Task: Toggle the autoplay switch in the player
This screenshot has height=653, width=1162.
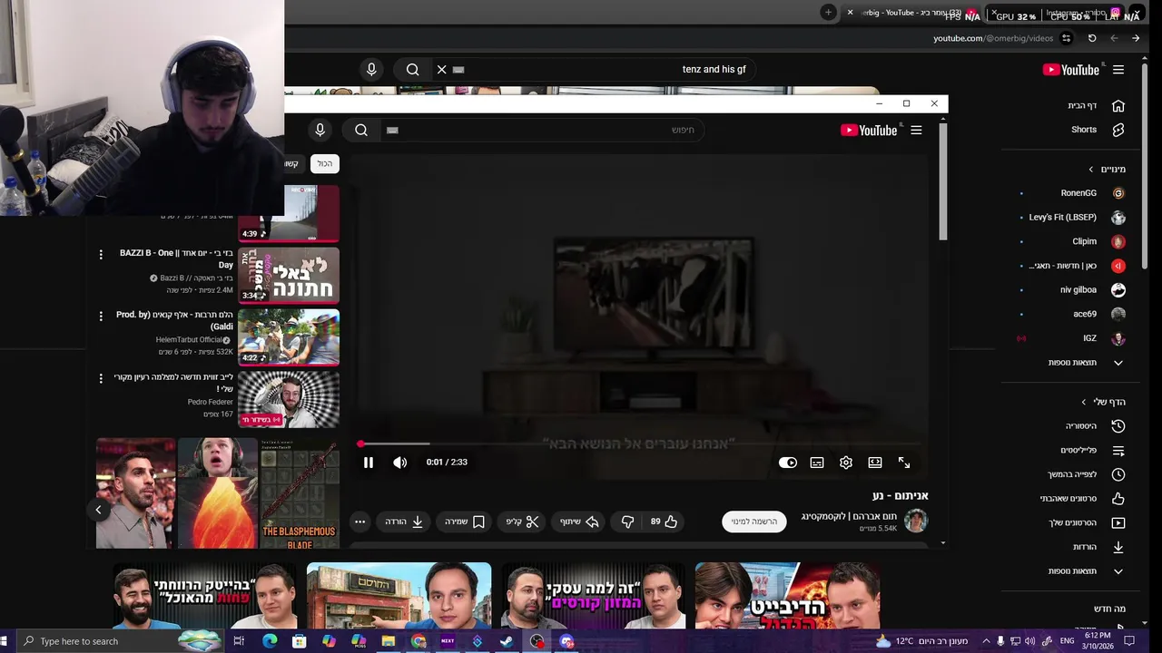Action: 788,463
